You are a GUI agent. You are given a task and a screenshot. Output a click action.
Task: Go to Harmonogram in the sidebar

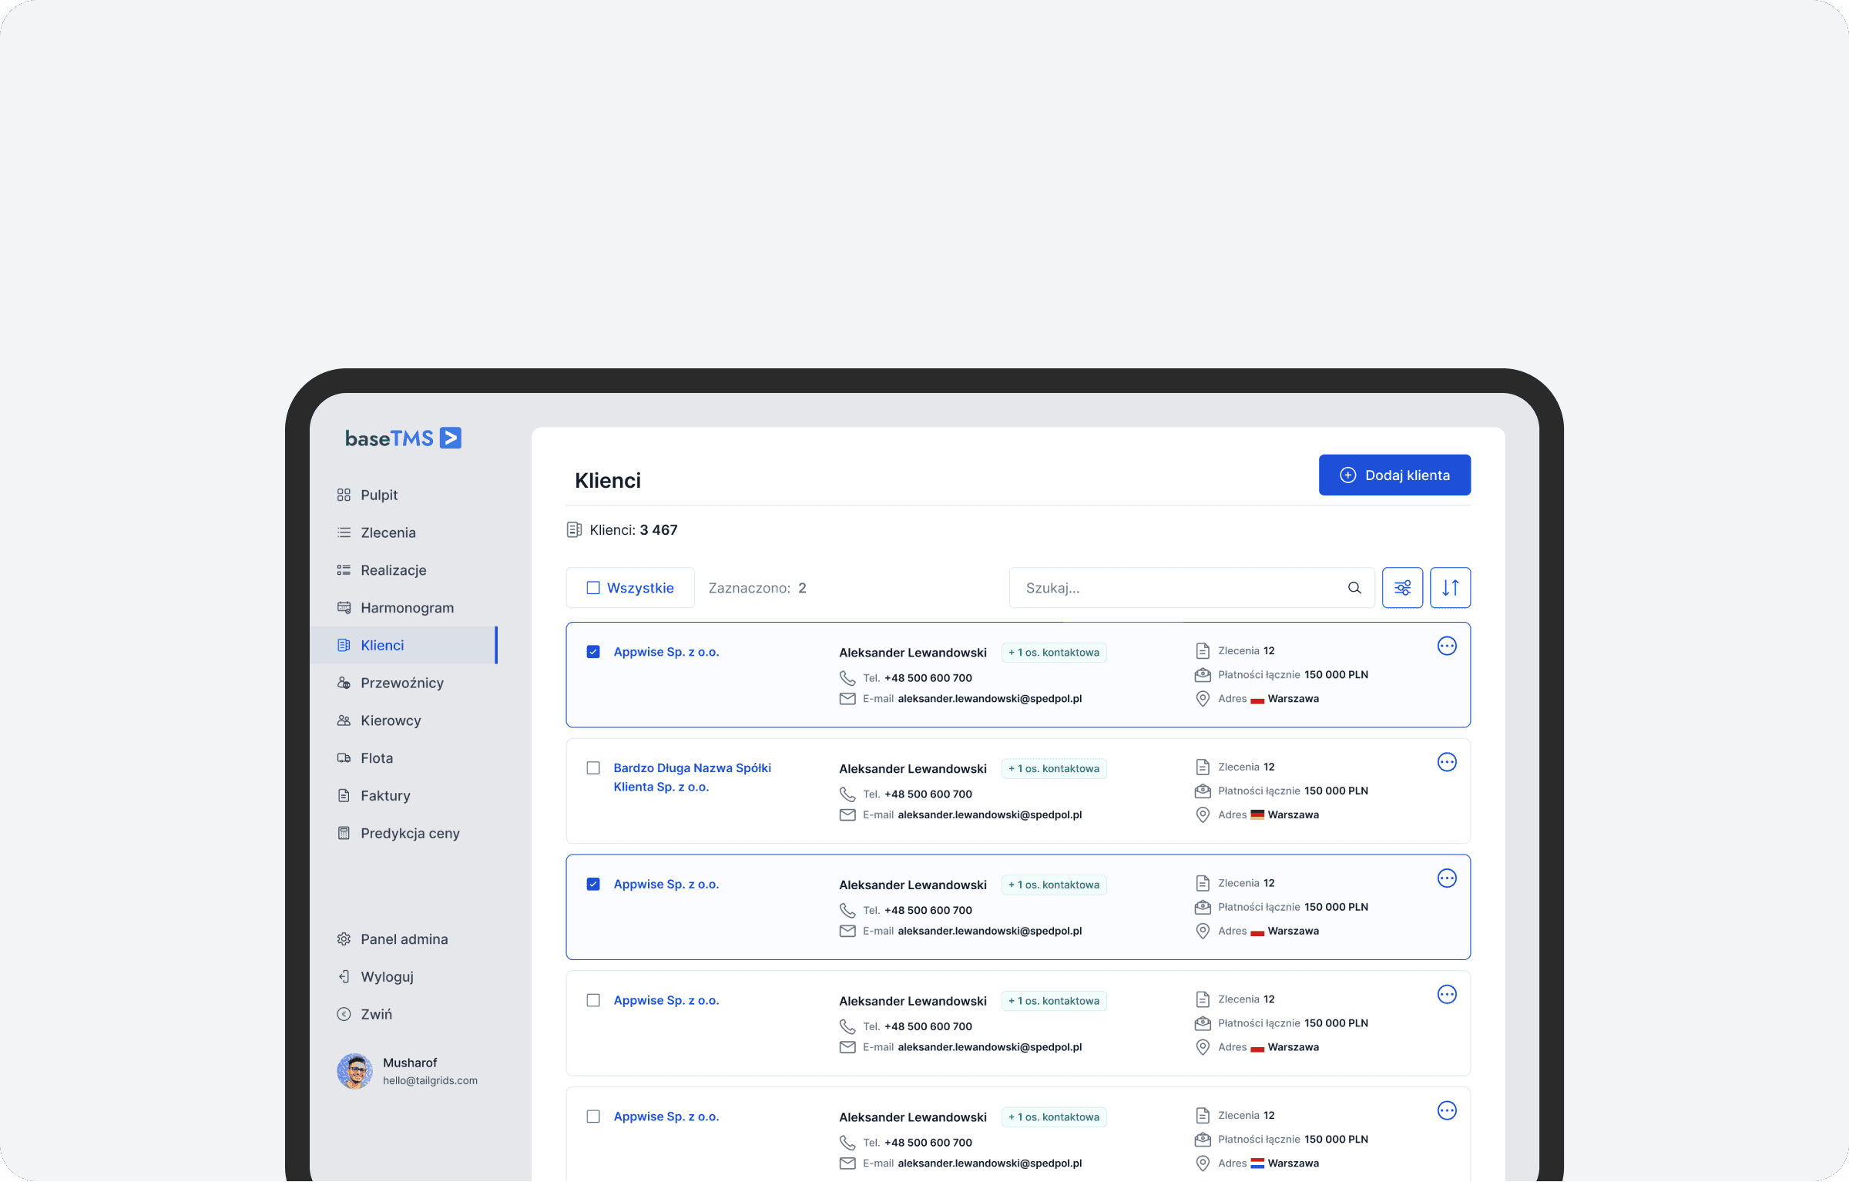[x=407, y=608]
